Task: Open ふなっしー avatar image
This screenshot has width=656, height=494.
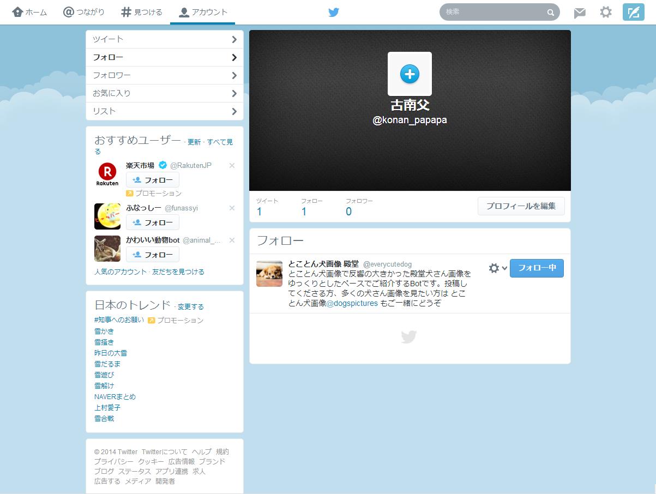Action: [107, 216]
